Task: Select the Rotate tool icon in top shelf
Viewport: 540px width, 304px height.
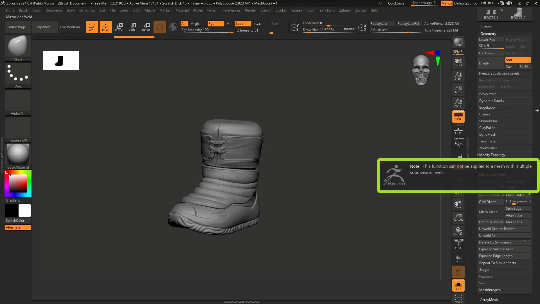Action: [x=146, y=27]
